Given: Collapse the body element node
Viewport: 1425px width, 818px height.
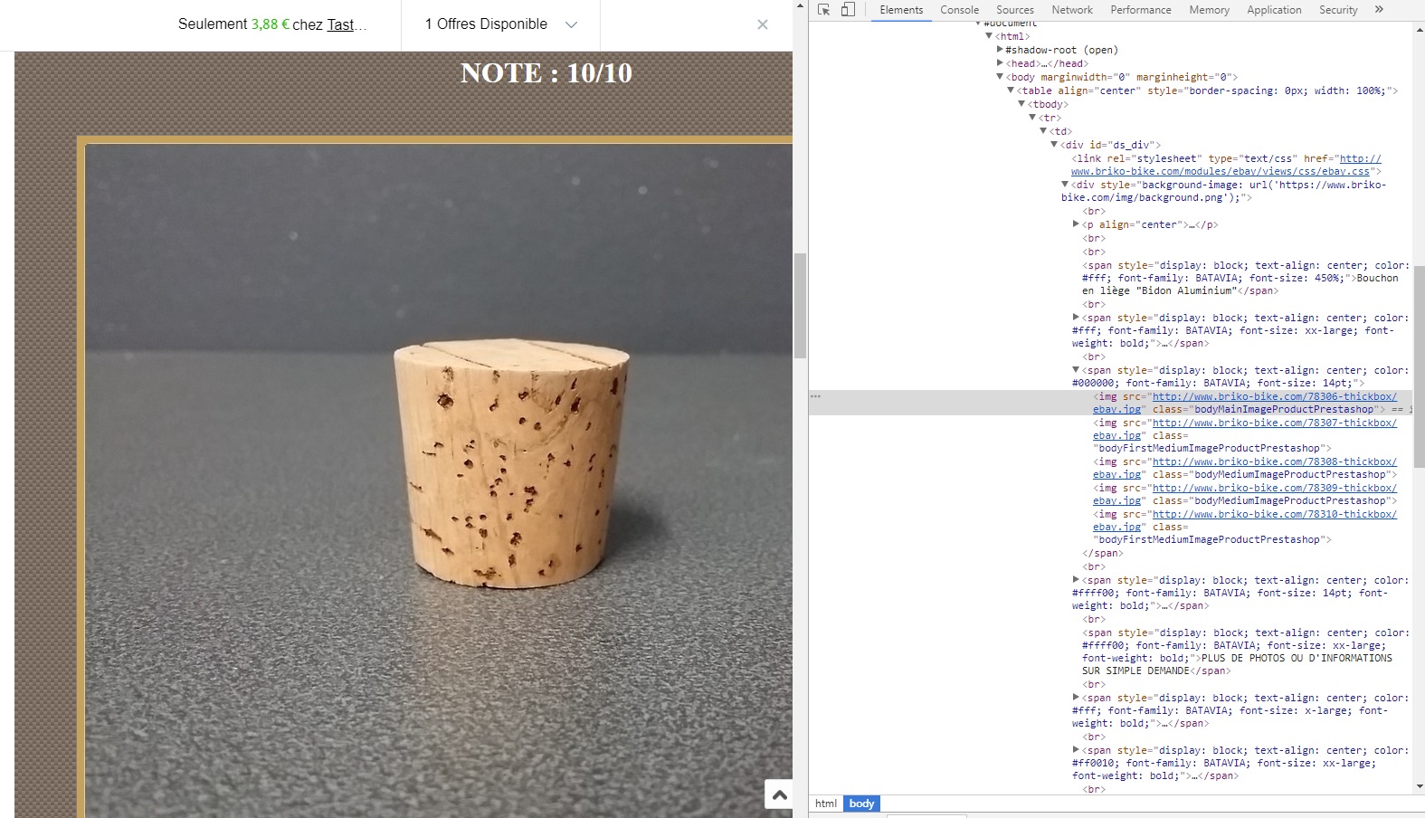Looking at the screenshot, I should click(x=1000, y=77).
